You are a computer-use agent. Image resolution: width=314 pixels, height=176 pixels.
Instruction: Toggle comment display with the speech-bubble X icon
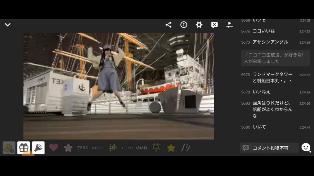pos(214,25)
